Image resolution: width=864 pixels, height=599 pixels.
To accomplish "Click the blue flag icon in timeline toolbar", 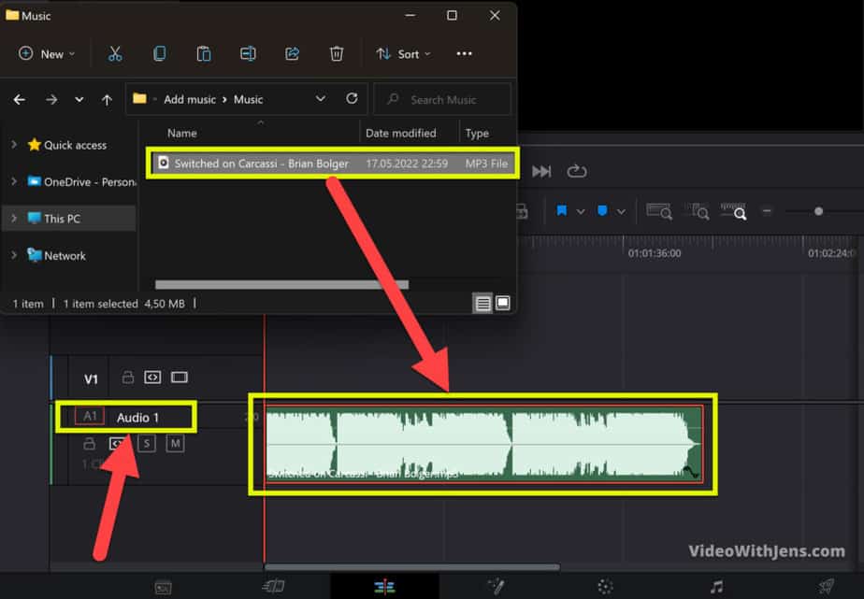I will click(562, 211).
